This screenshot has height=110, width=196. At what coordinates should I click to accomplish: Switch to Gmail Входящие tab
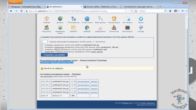coord(27,7)
